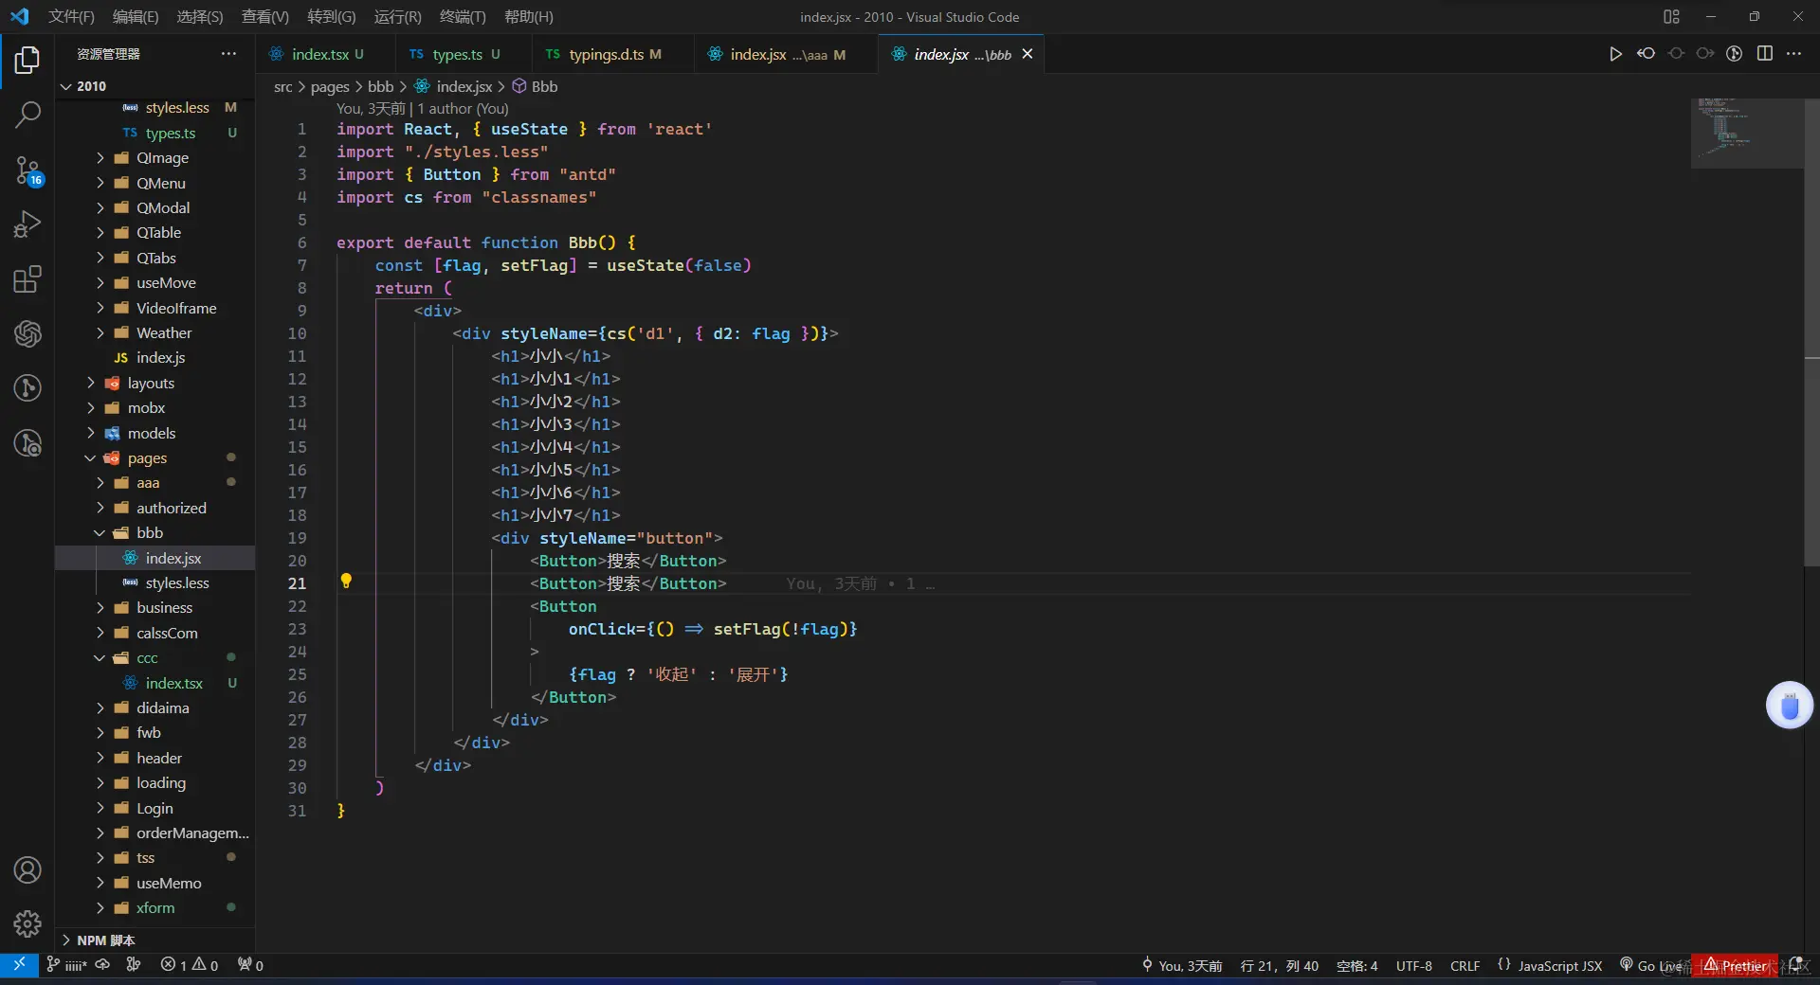This screenshot has width=1820, height=985.
Task: Open the Accounts menu icon
Action: tap(27, 869)
